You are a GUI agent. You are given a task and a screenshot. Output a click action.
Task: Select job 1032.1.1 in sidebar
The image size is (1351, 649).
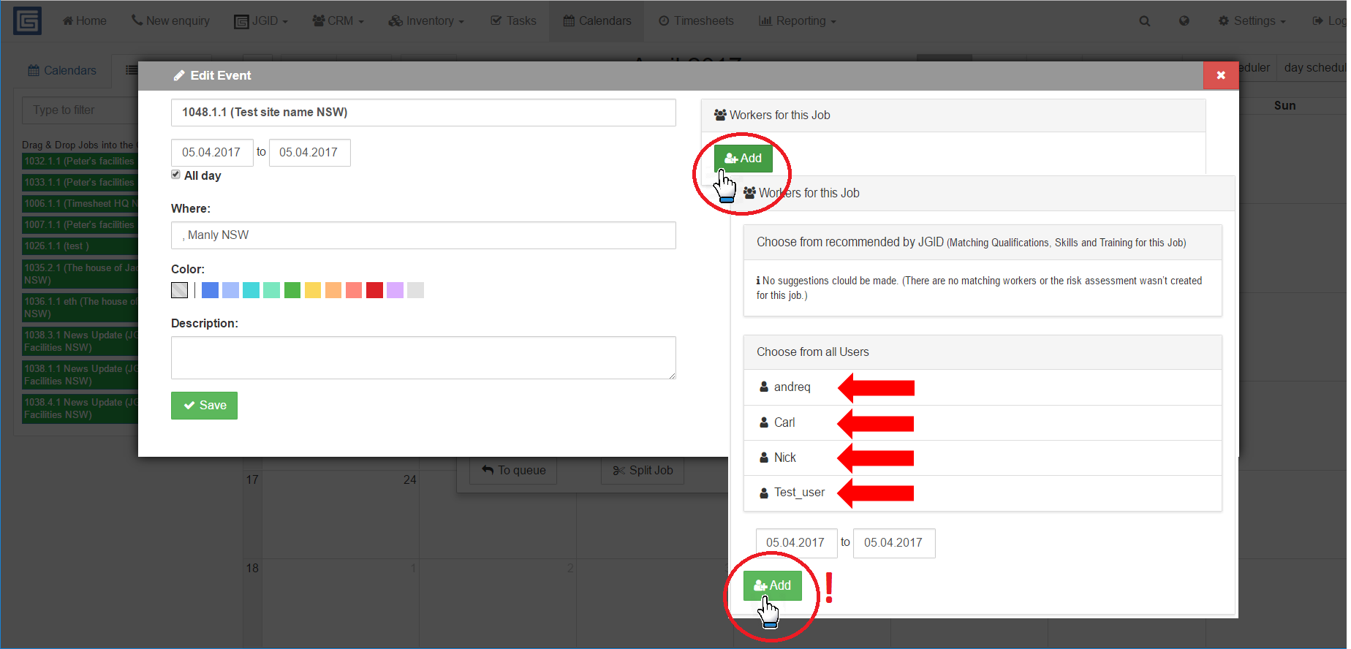pos(80,162)
